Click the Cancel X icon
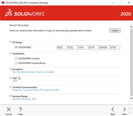Image resolution: width=133 pixels, height=116 pixels. point(9,109)
